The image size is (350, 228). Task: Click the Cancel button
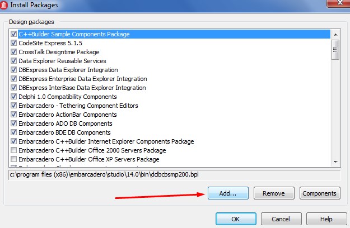281,219
